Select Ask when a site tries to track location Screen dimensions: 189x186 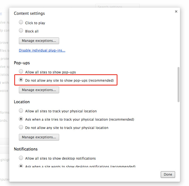point(21,119)
